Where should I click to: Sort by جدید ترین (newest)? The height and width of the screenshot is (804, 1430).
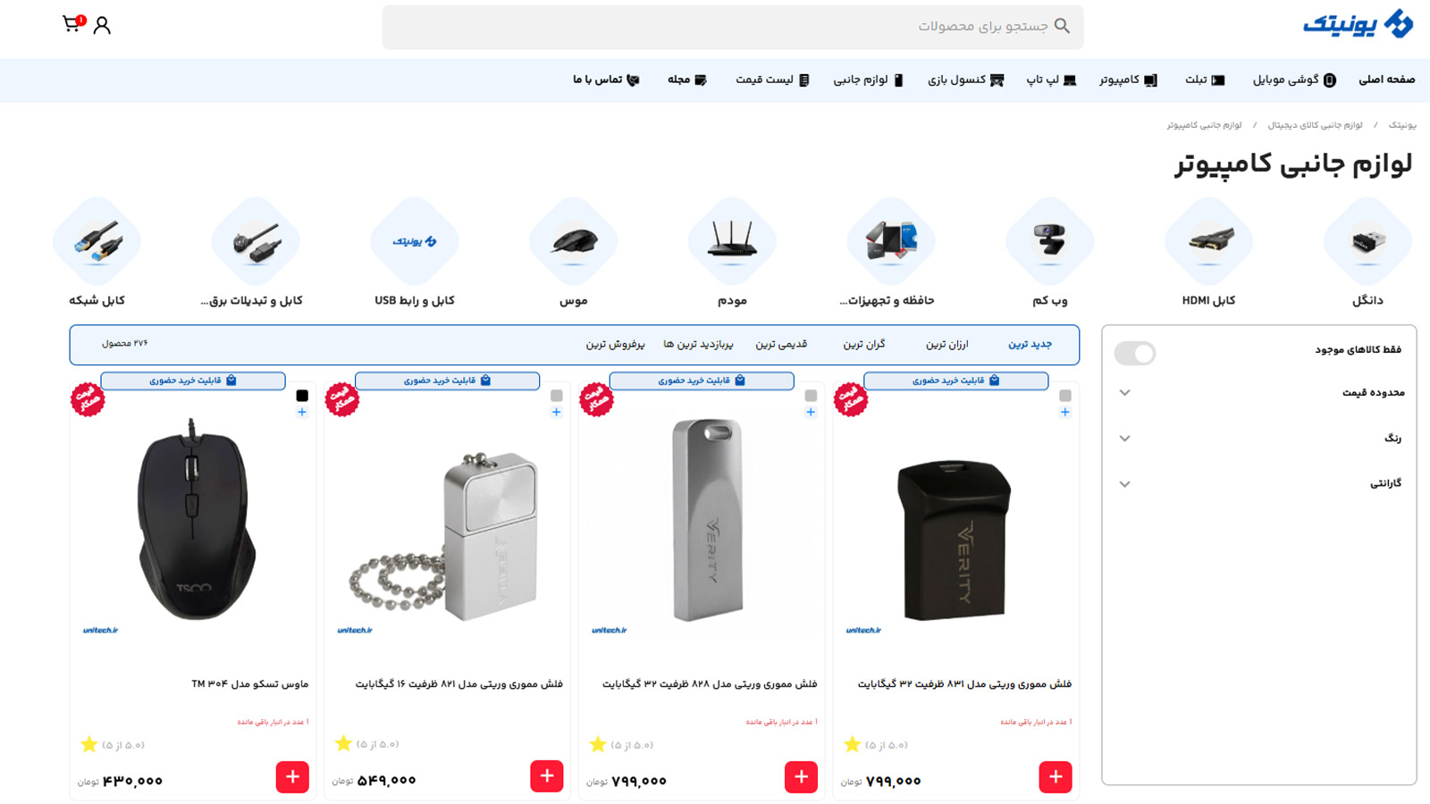[1030, 344]
